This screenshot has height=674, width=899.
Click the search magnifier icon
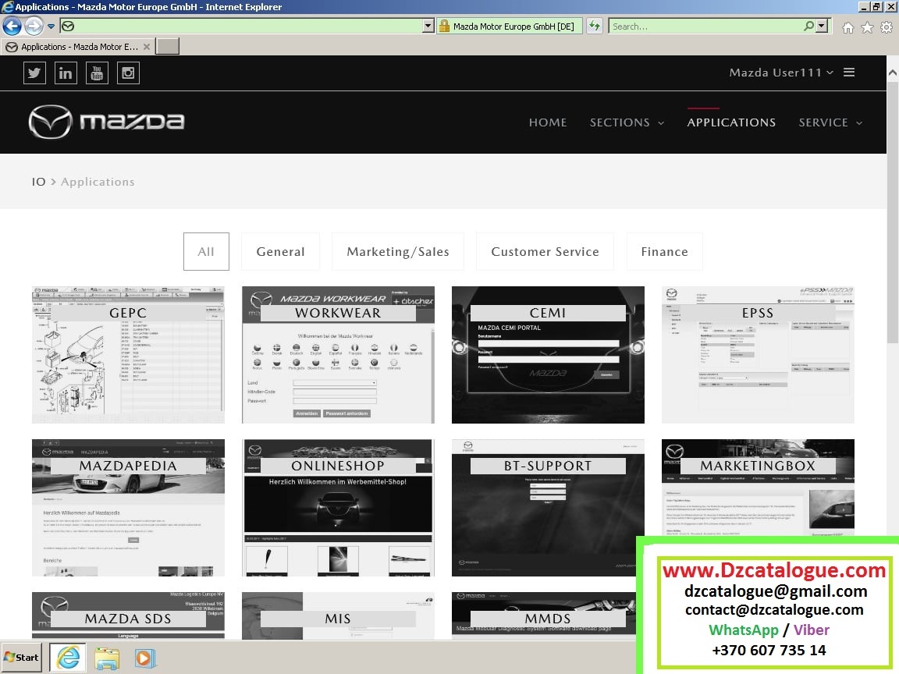(808, 27)
